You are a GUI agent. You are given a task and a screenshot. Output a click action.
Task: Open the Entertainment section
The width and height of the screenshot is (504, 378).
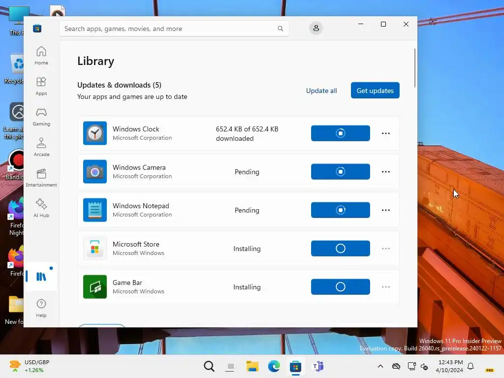pyautogui.click(x=41, y=178)
